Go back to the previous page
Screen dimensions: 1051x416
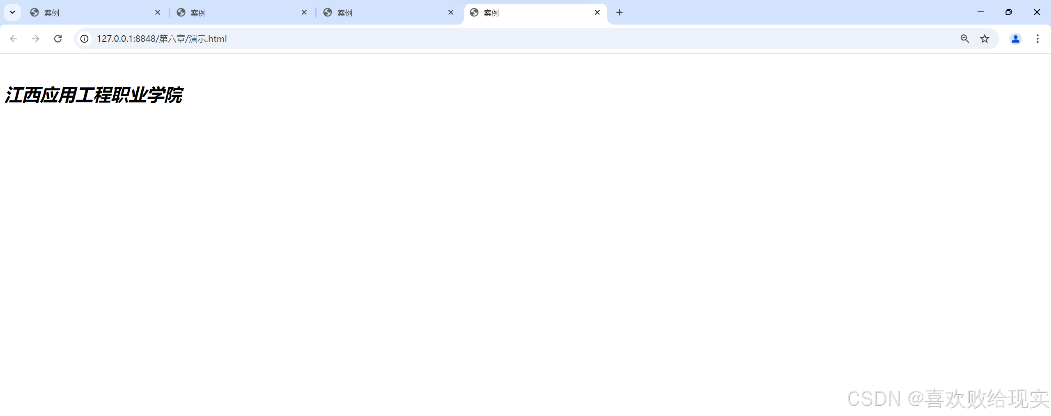14,39
